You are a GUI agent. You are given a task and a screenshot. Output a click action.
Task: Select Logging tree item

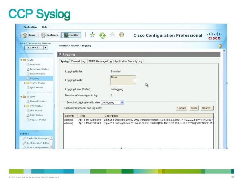[x=36, y=78]
